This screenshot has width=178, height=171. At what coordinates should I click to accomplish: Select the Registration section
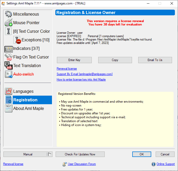[x=32, y=100]
